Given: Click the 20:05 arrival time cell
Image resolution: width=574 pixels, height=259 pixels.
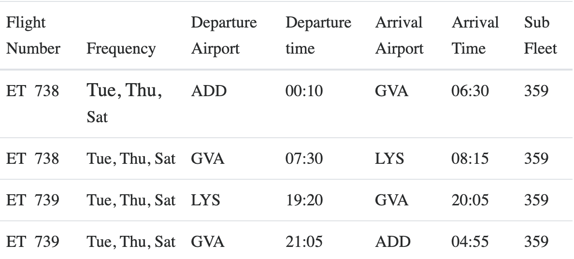Looking at the screenshot, I should click(x=470, y=200).
